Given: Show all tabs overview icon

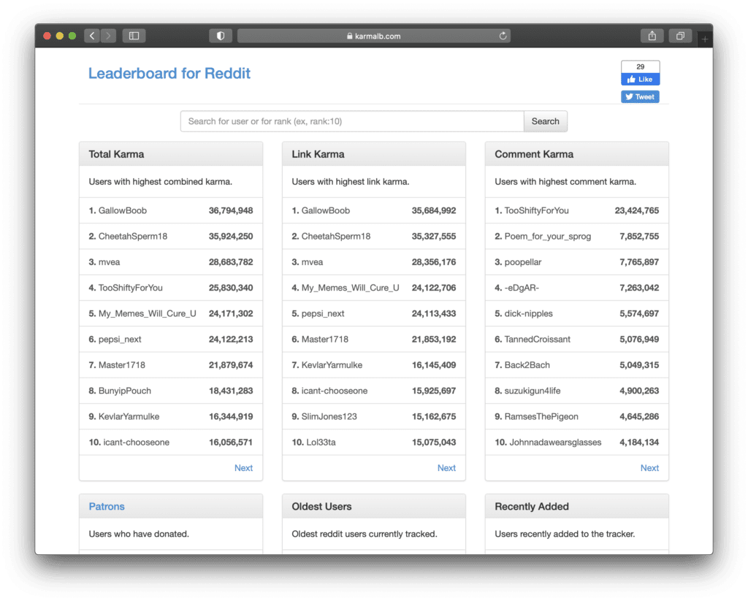Looking at the screenshot, I should tap(680, 36).
